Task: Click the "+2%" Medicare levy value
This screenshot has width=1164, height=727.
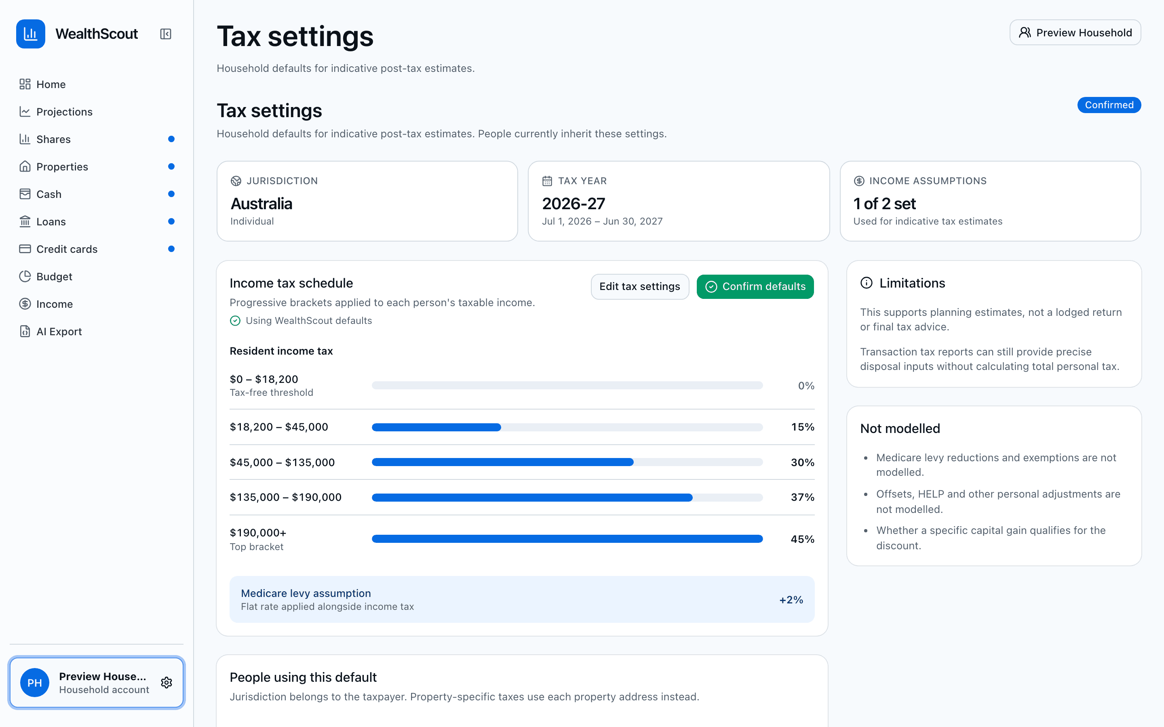Action: click(791, 600)
